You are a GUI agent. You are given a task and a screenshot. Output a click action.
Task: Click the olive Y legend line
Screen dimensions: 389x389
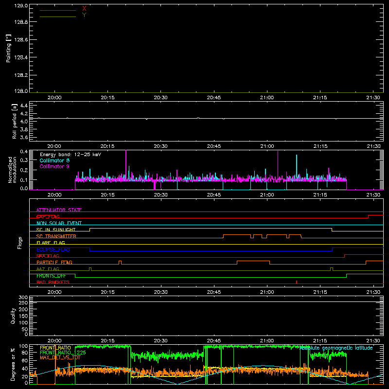point(58,17)
